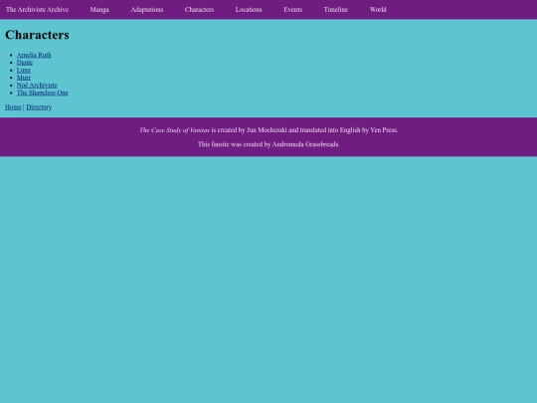Open The Shapeless One link
This screenshot has width=537, height=403.
point(43,93)
